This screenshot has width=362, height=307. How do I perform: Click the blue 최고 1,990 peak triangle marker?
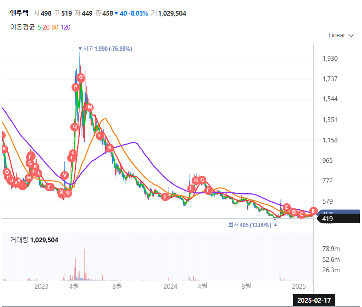point(80,49)
